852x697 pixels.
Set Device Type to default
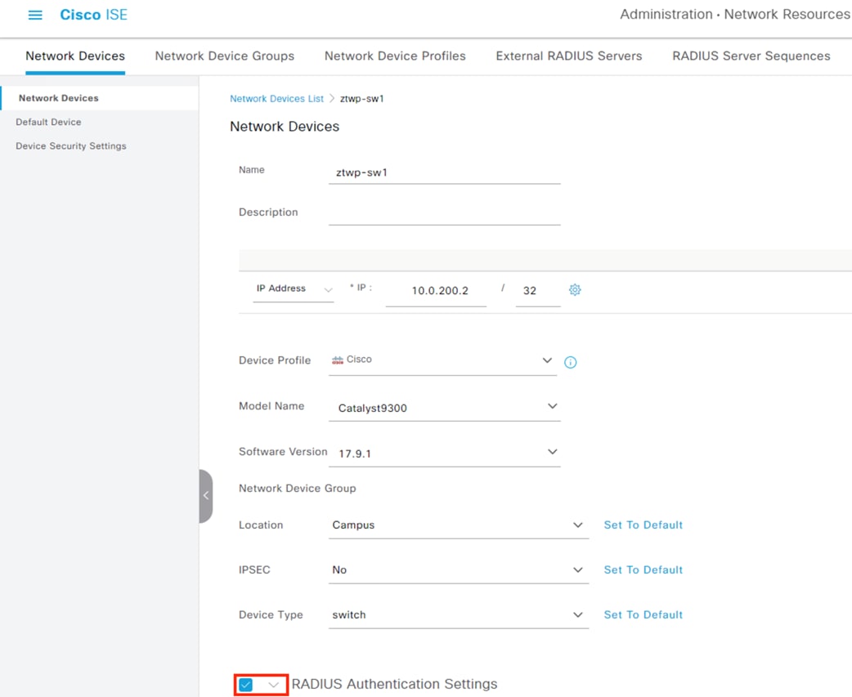coord(643,615)
